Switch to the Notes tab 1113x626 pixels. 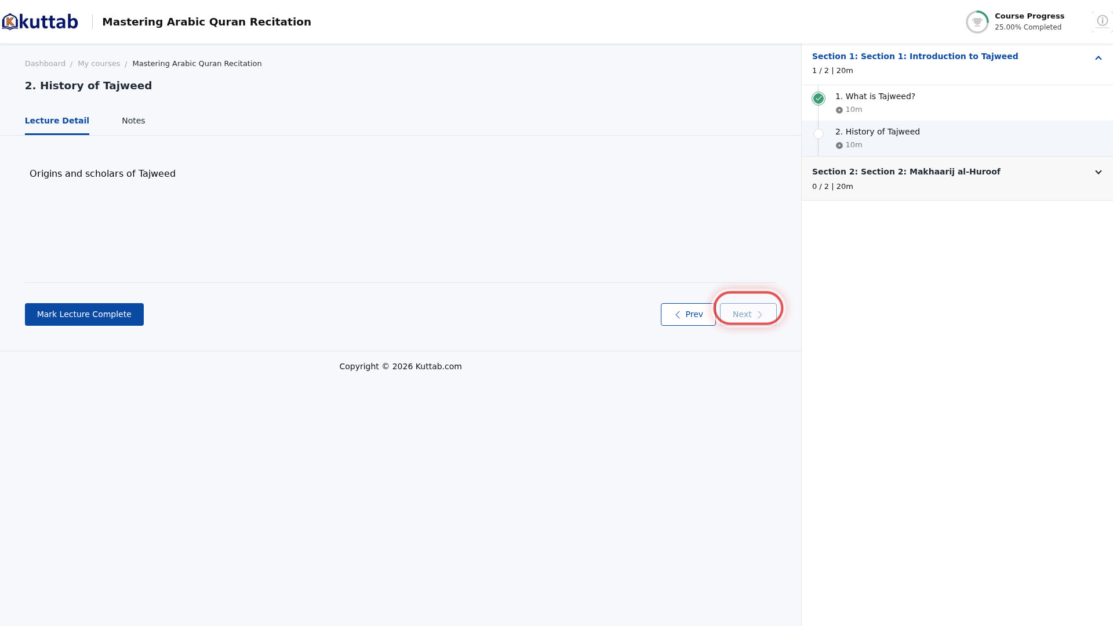(x=133, y=121)
